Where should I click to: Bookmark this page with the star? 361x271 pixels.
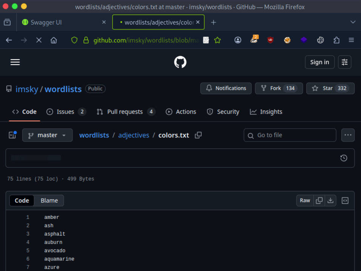pyautogui.click(x=218, y=40)
